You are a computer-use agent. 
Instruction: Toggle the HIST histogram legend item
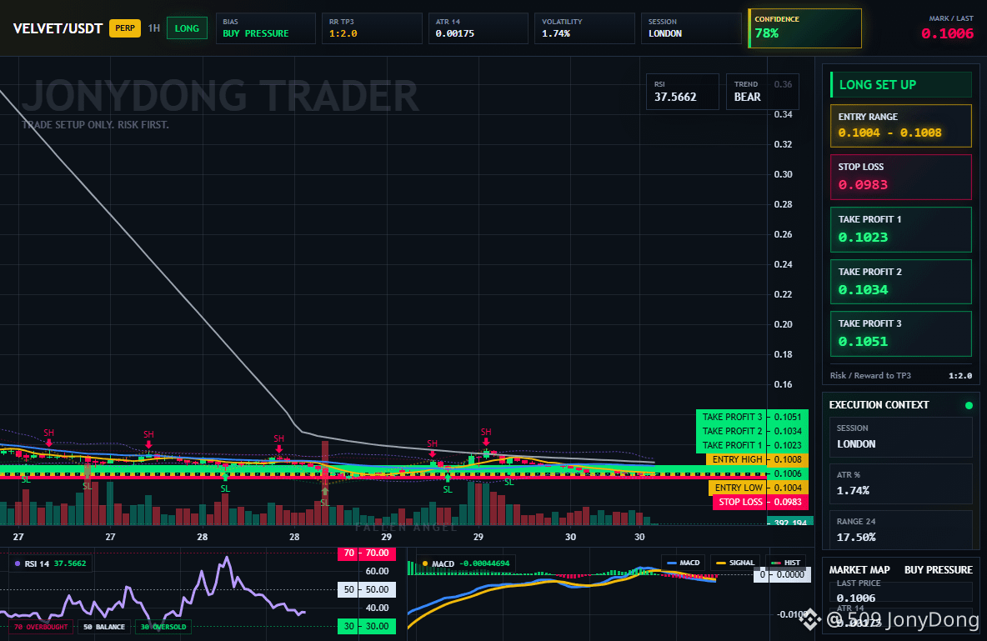[x=785, y=563]
